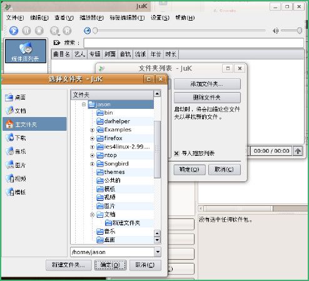The width and height of the screenshot is (309, 281).
Task: Click the track seek slider handle
Action: 95,31
